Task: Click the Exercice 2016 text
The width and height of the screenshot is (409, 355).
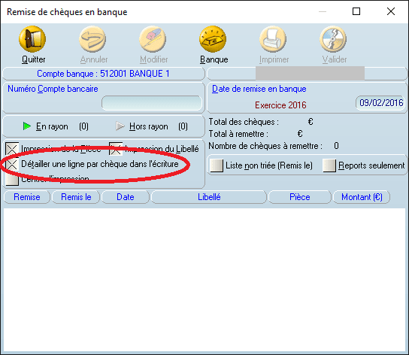Action: coord(280,105)
